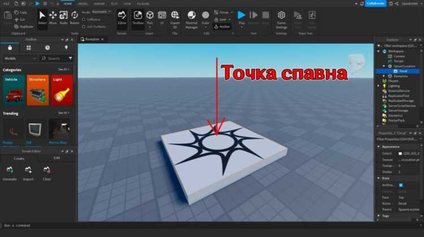Click the Toolbox search filter icon
Screen dimensions: 424x237
[70, 58]
